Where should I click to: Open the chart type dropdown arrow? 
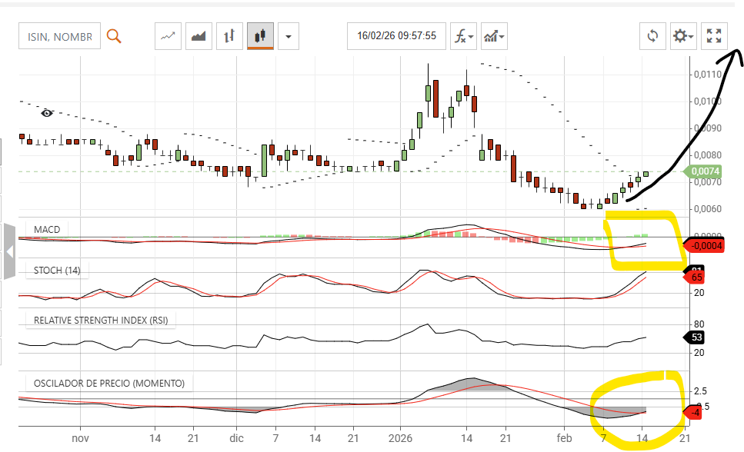pos(289,36)
